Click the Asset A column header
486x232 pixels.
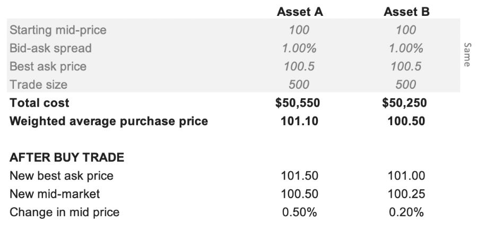click(300, 12)
